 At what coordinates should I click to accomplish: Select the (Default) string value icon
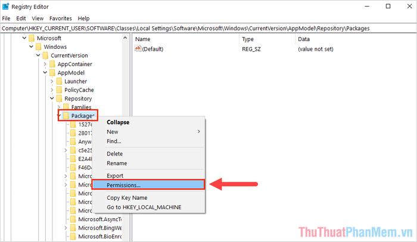coord(138,49)
